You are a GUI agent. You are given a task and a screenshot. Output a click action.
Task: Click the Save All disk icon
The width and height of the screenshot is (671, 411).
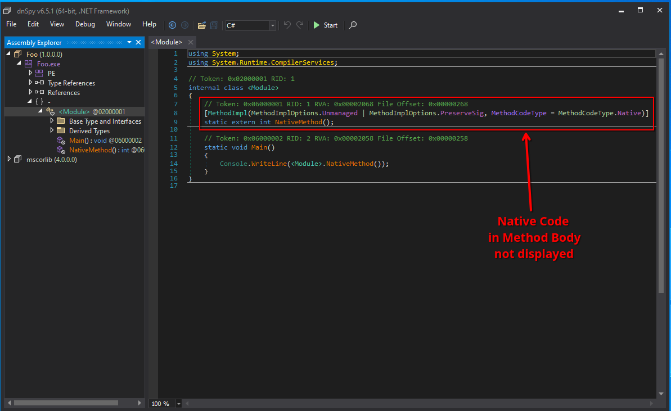point(214,25)
